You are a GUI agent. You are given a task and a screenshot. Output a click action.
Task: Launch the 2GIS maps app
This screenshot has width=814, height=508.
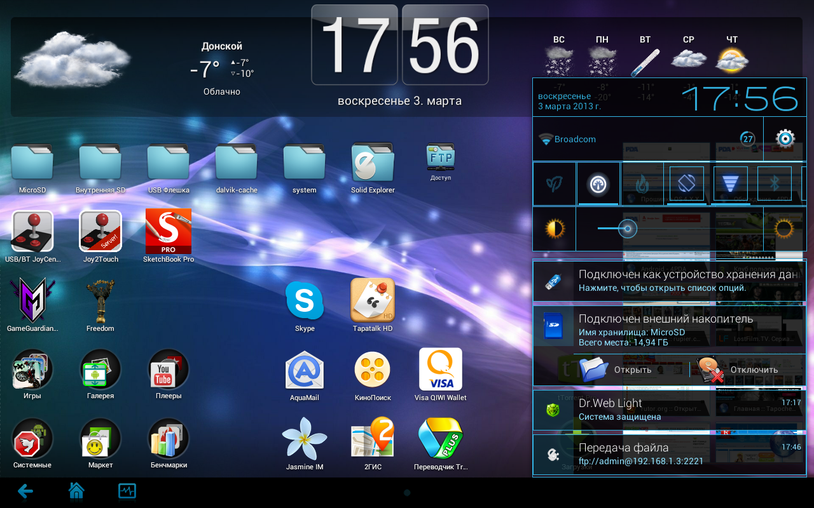pos(373,439)
